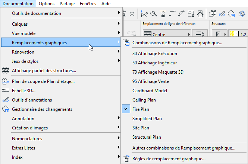Viewport: 248px width, 164px height.
Task: Expand the Nomenclatures submenu arrow
Action: coord(119,138)
